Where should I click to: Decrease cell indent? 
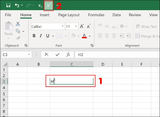[122, 36]
